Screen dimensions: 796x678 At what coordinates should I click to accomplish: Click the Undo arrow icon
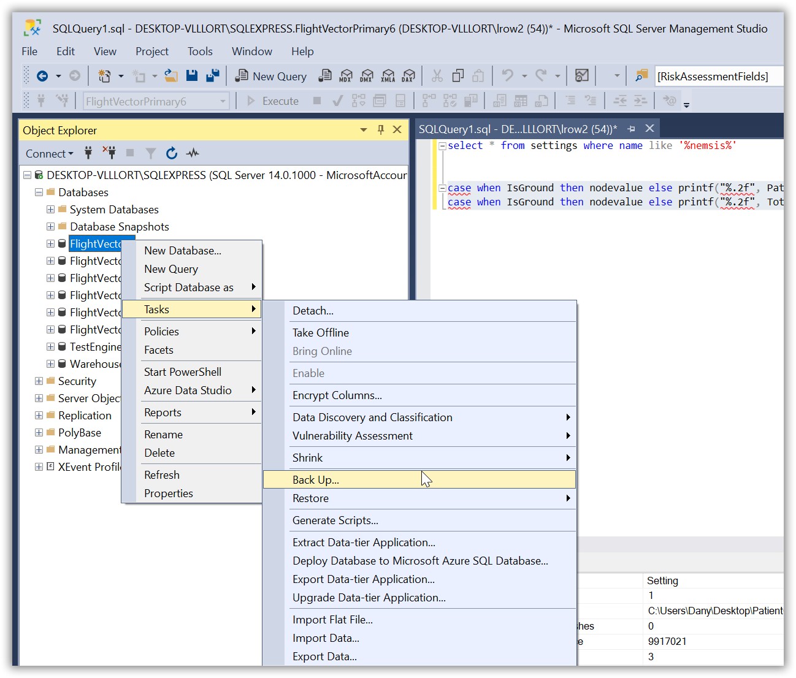pos(507,75)
